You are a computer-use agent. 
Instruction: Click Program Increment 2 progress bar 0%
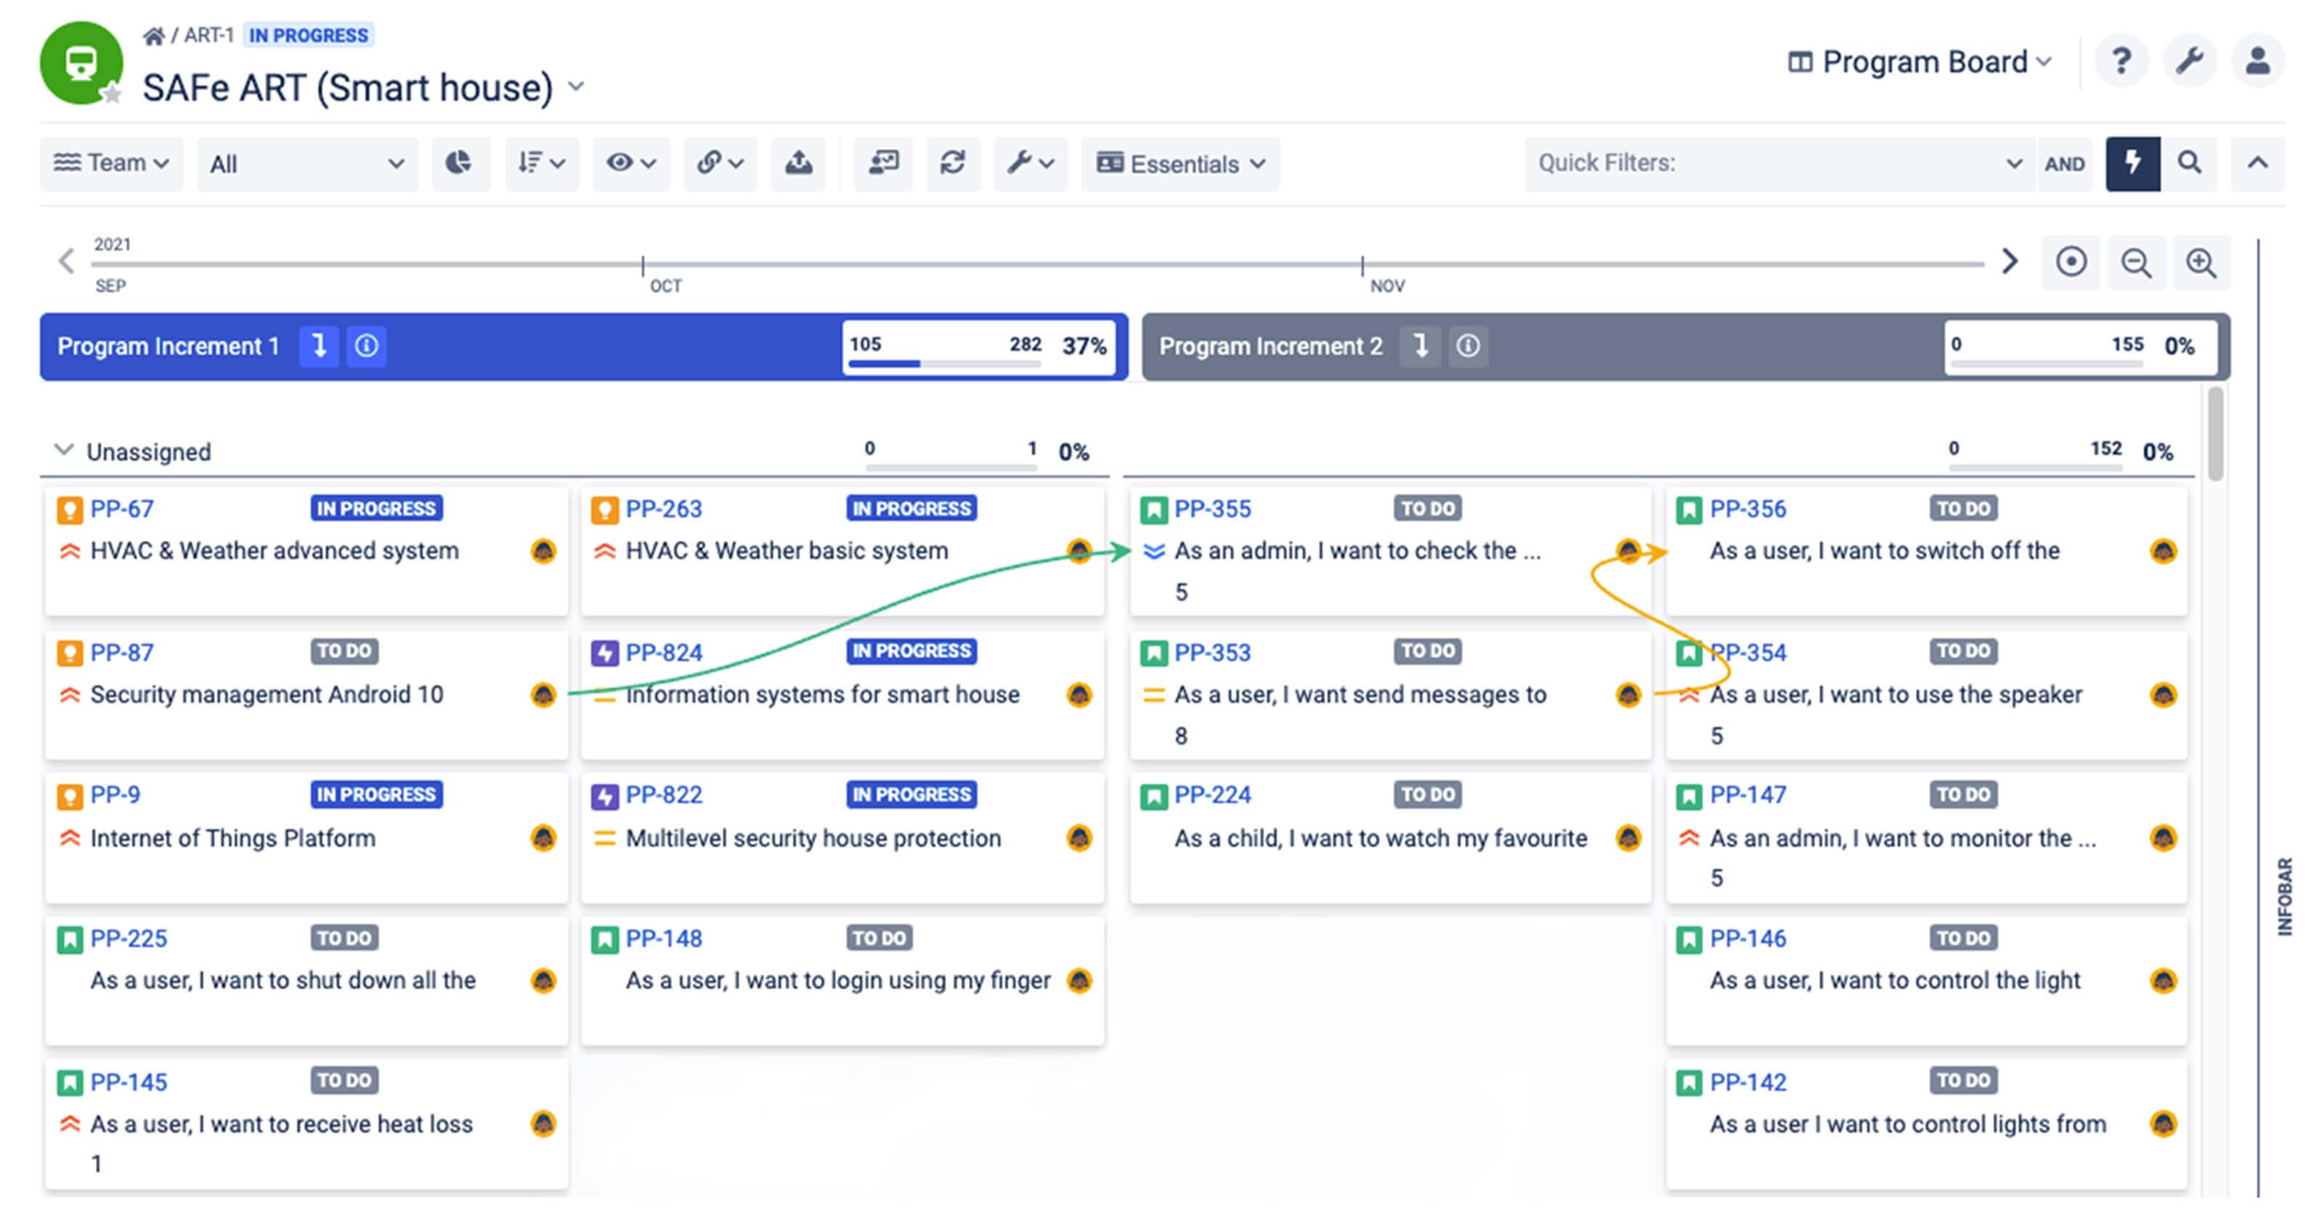point(2081,347)
